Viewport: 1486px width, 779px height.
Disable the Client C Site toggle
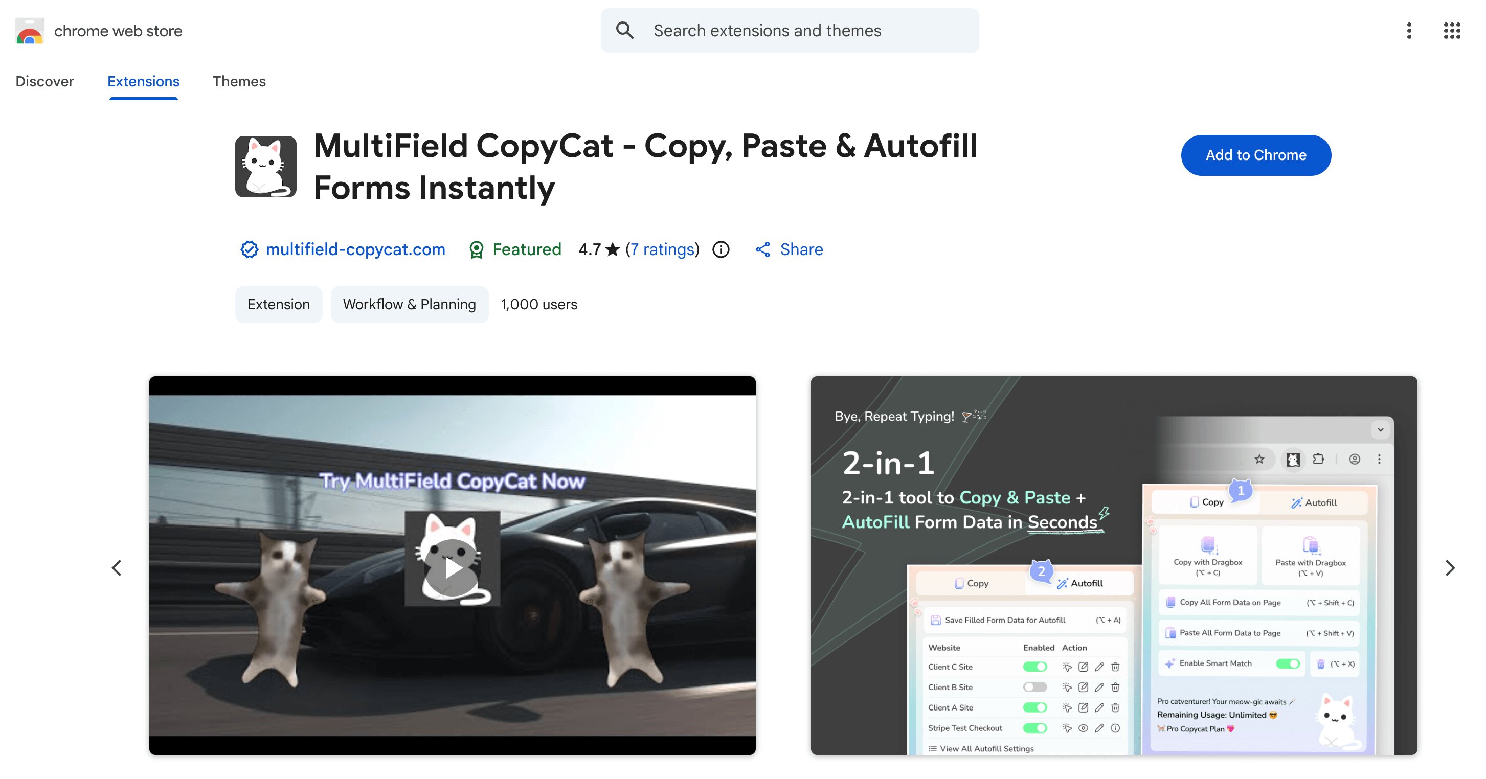[x=1035, y=667]
